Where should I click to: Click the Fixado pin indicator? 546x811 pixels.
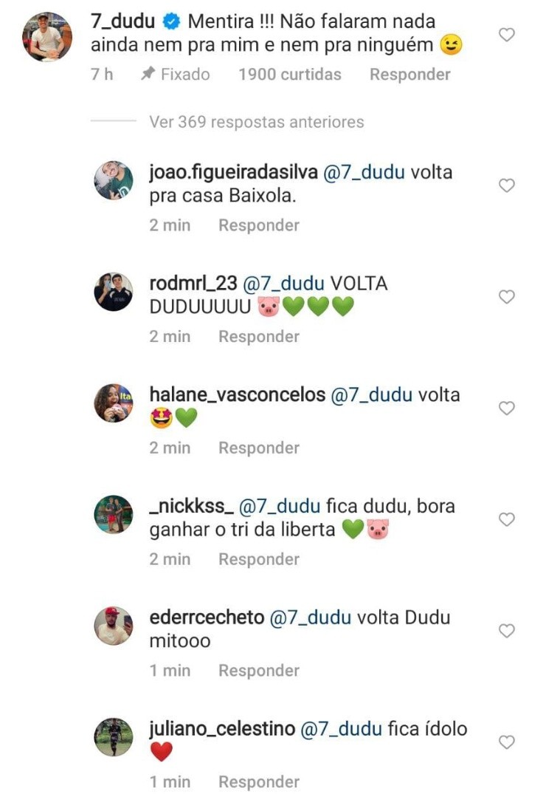tap(176, 75)
